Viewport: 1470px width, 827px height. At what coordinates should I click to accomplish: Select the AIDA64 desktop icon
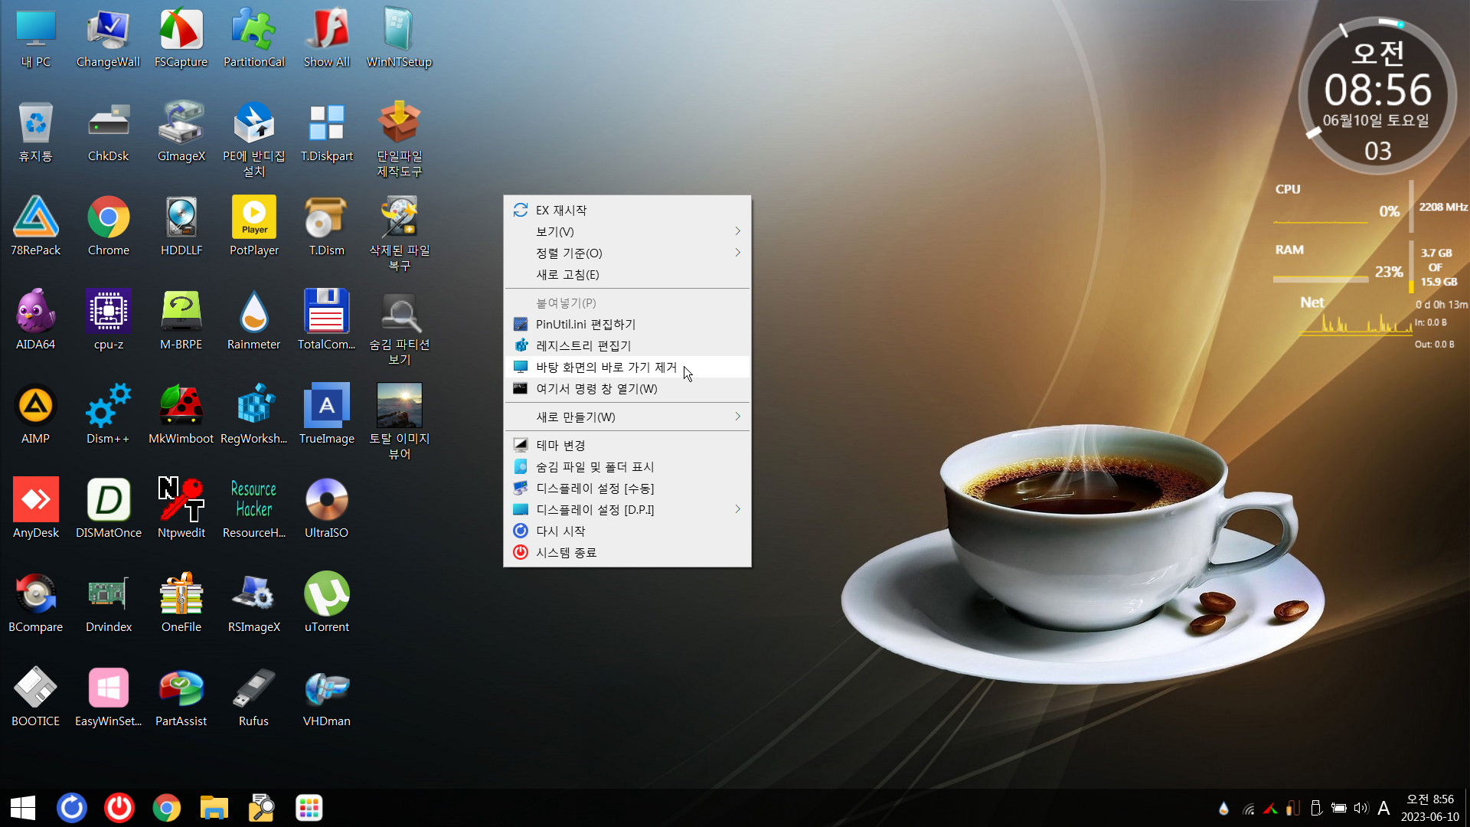tap(35, 321)
